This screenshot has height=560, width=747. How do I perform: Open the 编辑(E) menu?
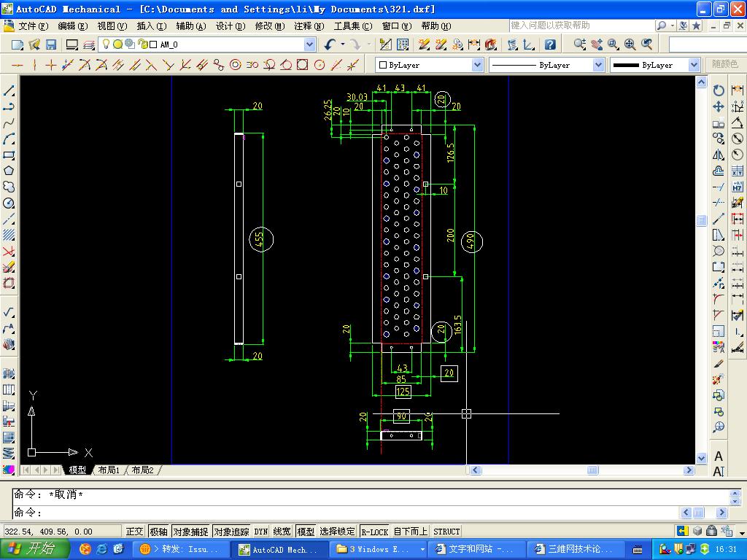73,26
